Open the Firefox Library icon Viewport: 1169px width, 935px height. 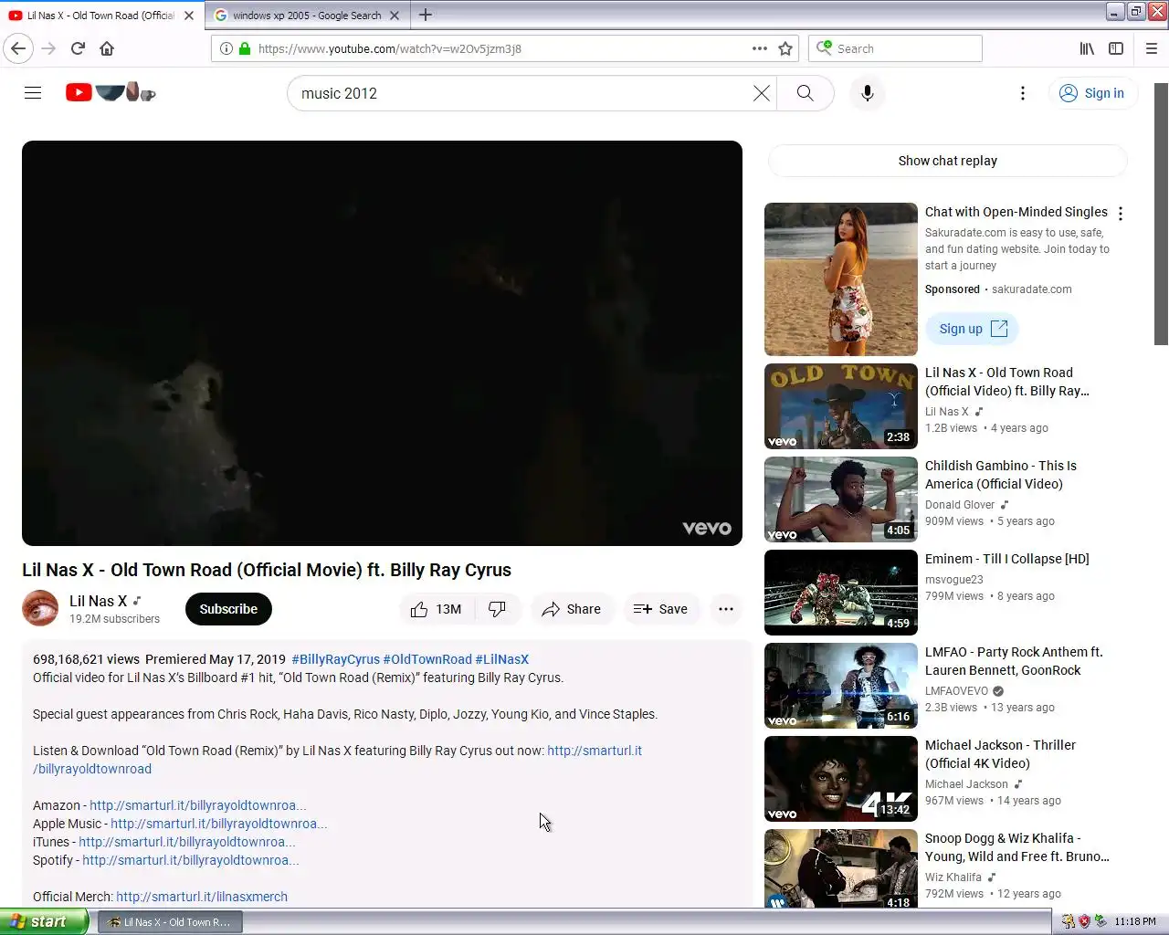(1087, 48)
